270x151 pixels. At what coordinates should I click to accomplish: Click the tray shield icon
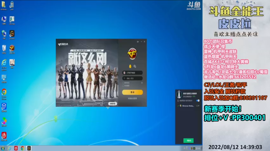tap(189, 148)
